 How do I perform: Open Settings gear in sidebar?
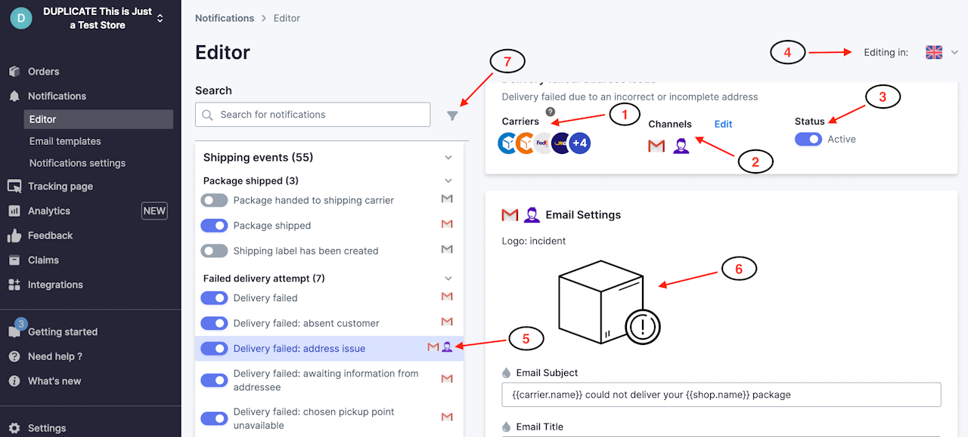click(47, 428)
